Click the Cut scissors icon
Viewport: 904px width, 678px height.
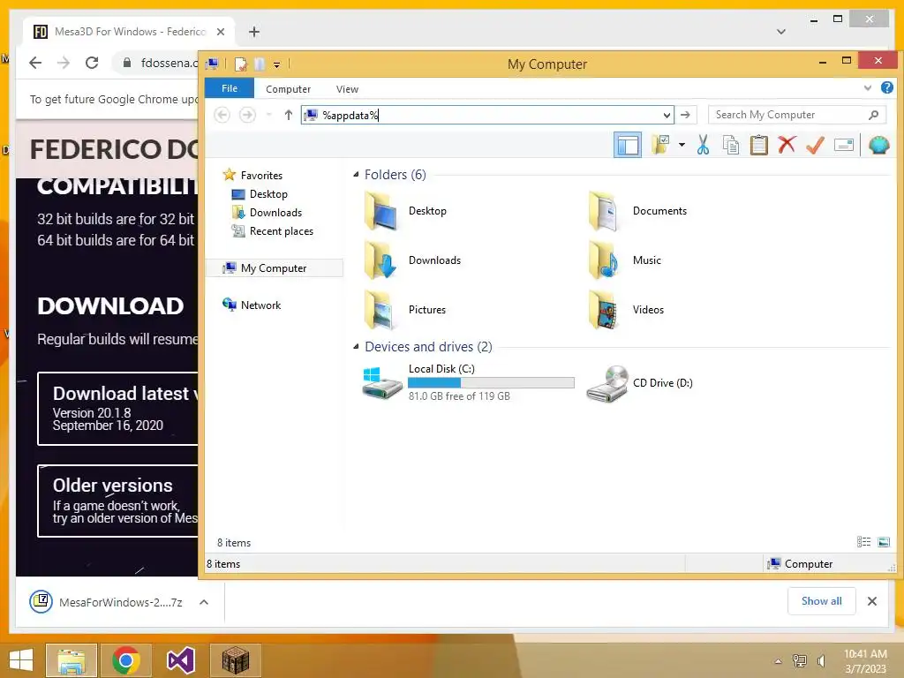point(702,145)
